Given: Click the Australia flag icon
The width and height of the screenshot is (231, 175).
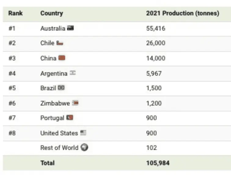Looking at the screenshot, I should 70,28.
